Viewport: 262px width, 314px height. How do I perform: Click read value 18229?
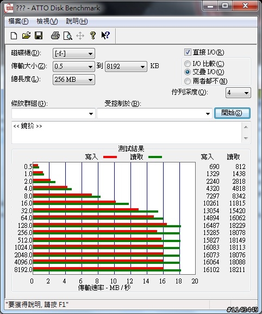click(x=237, y=225)
